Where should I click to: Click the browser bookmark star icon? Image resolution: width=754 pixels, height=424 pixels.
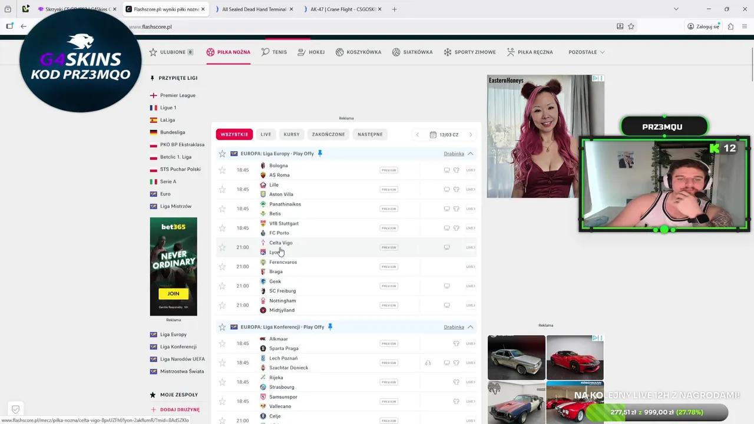coord(631,26)
